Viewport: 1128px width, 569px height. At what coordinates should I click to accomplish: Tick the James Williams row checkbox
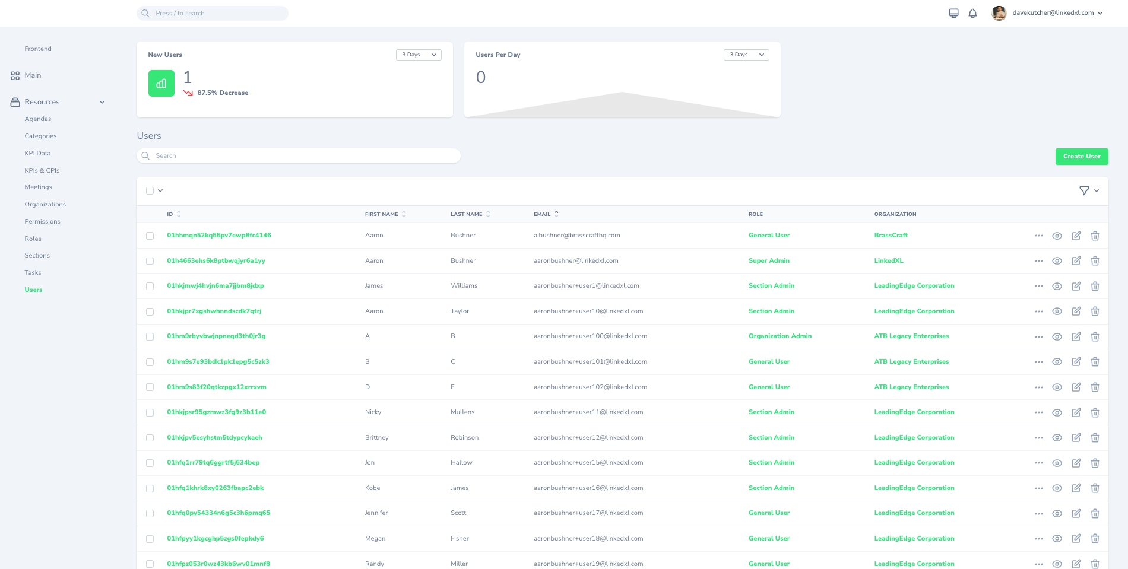150,286
